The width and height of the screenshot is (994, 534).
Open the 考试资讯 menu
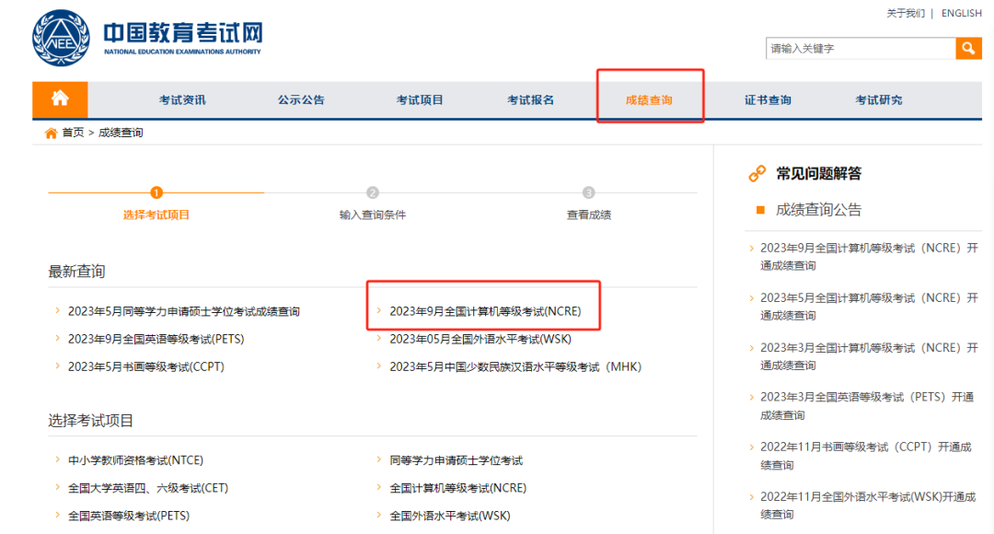[x=182, y=100]
